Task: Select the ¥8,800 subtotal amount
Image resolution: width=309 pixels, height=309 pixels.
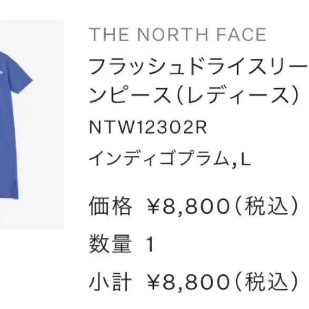Action: point(188,282)
